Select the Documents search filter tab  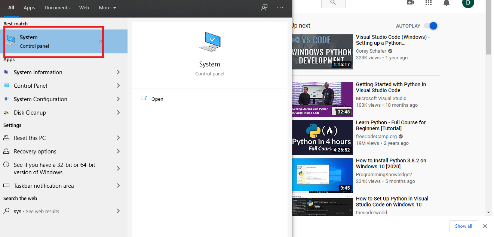(57, 7)
